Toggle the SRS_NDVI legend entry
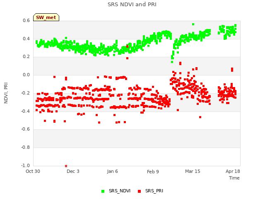The height and width of the screenshot is (199, 265). coord(116,191)
